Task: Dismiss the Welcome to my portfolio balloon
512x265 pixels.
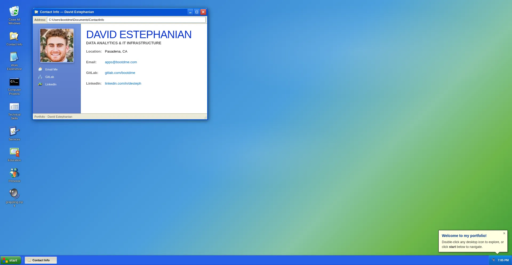Action: [504, 233]
